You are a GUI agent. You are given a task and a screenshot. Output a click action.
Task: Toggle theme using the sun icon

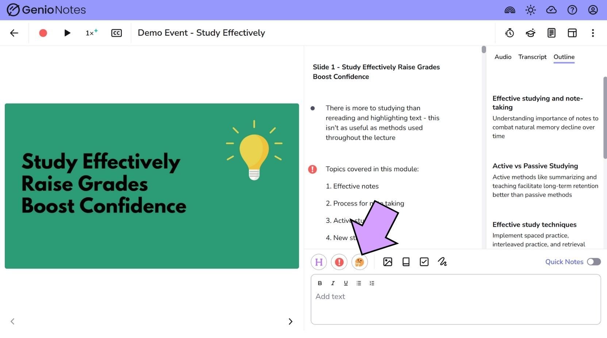coord(530,10)
